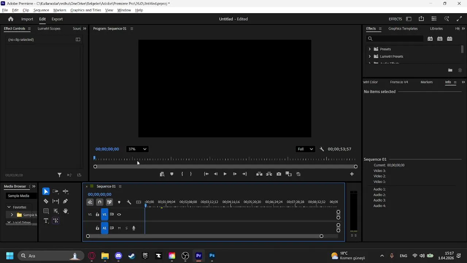Select the Track Select Forward tool
Viewport: 467px width, 263px height.
point(55,191)
